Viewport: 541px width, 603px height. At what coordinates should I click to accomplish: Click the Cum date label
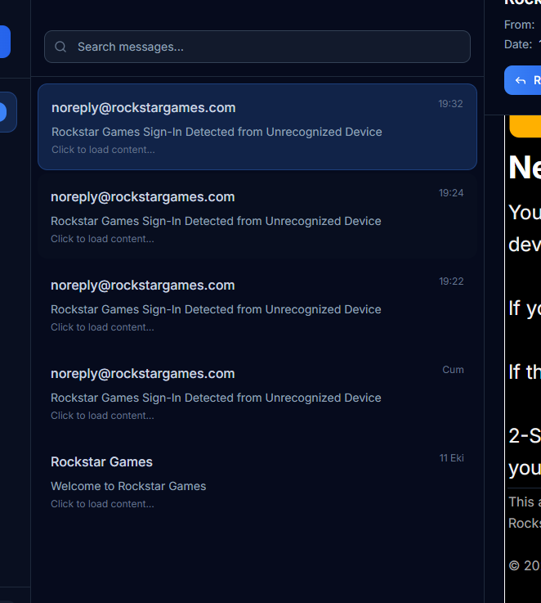pos(453,370)
